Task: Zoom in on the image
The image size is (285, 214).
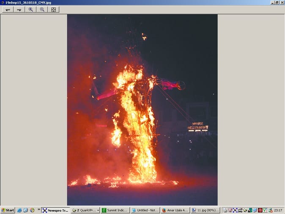Action: coord(30,9)
